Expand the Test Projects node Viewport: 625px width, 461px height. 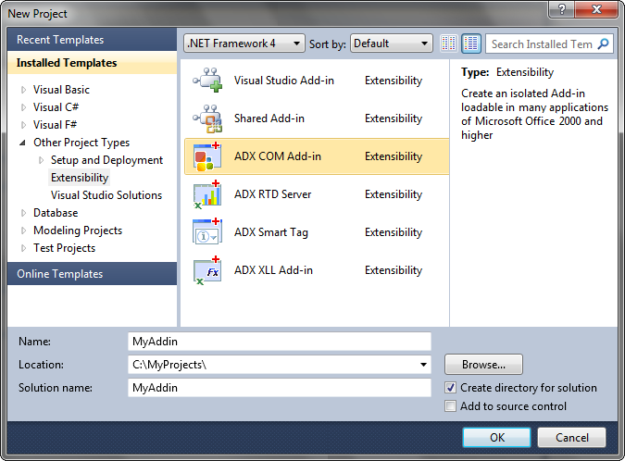23,248
